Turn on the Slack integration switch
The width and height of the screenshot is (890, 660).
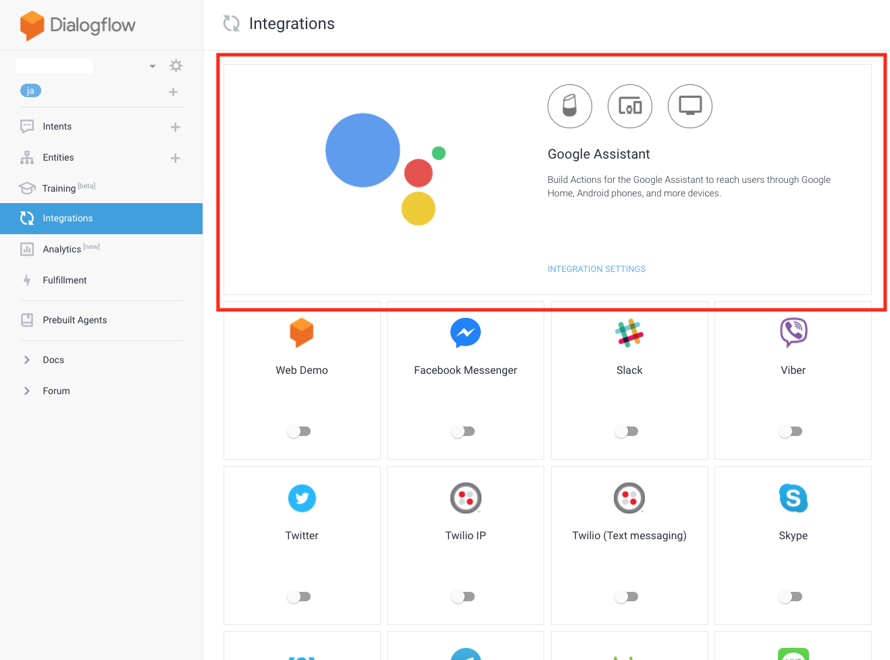tap(626, 431)
